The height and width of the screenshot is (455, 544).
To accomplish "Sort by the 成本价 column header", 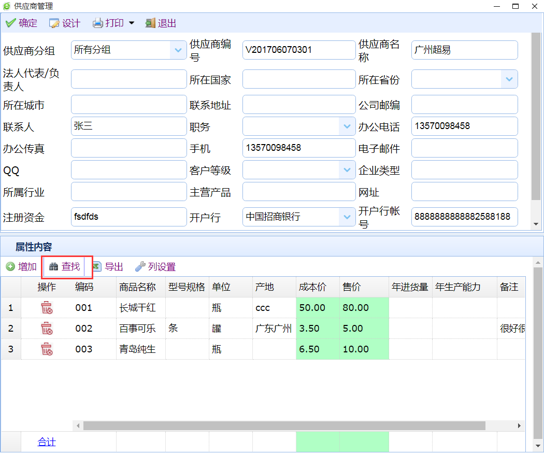I will [312, 287].
